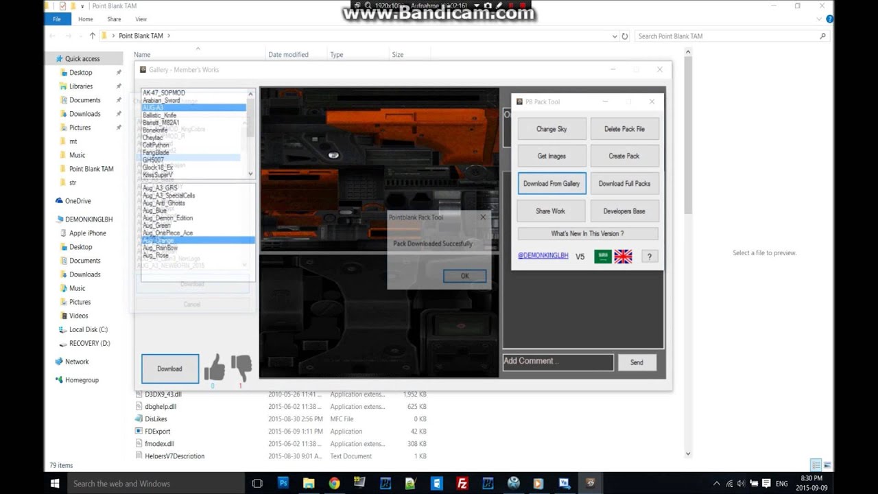Go up one folder in Explorer
This screenshot has height=494, width=878.
click(93, 36)
